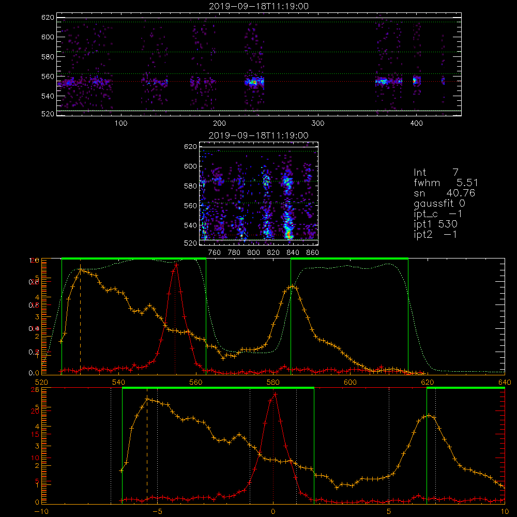Click the emission blob near x=400 in wide spectrogram
The width and height of the screenshot is (517, 517).
(417, 81)
